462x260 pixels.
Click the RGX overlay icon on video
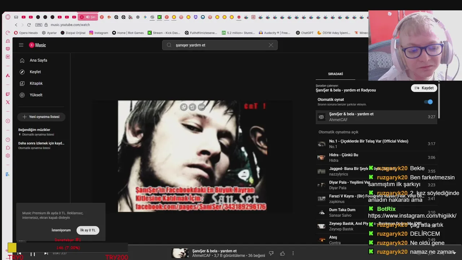(x=201, y=107)
